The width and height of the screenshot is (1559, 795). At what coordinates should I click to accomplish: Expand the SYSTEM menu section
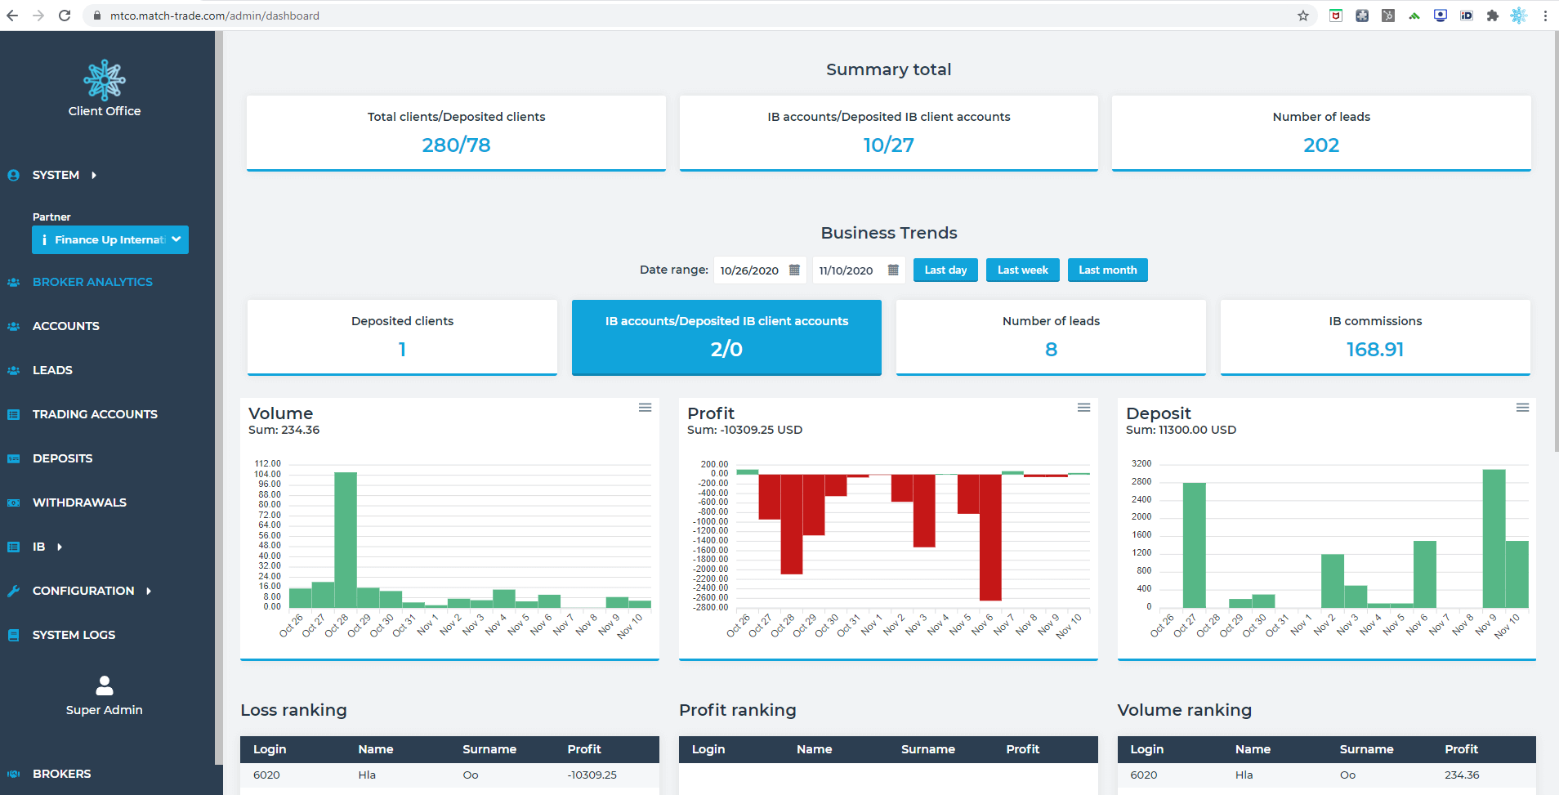pyautogui.click(x=55, y=175)
